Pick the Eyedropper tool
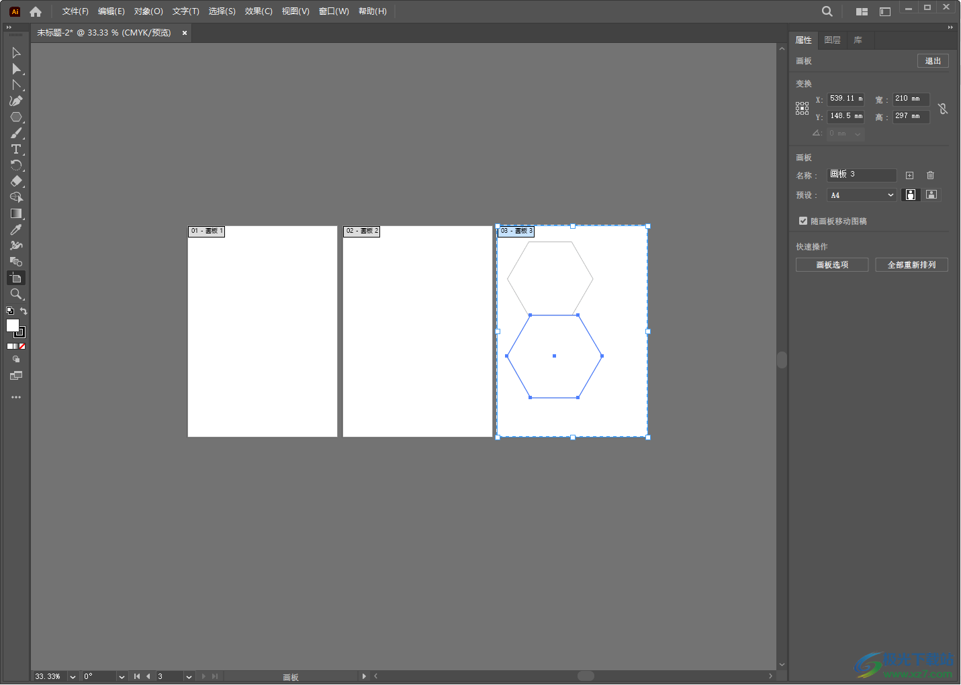The image size is (961, 685). click(16, 229)
